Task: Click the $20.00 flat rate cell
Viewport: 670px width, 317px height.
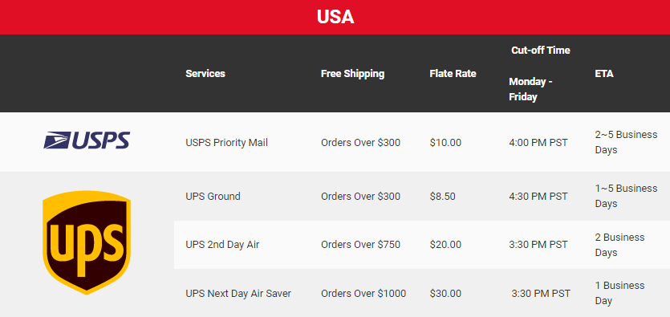Action: (x=445, y=245)
